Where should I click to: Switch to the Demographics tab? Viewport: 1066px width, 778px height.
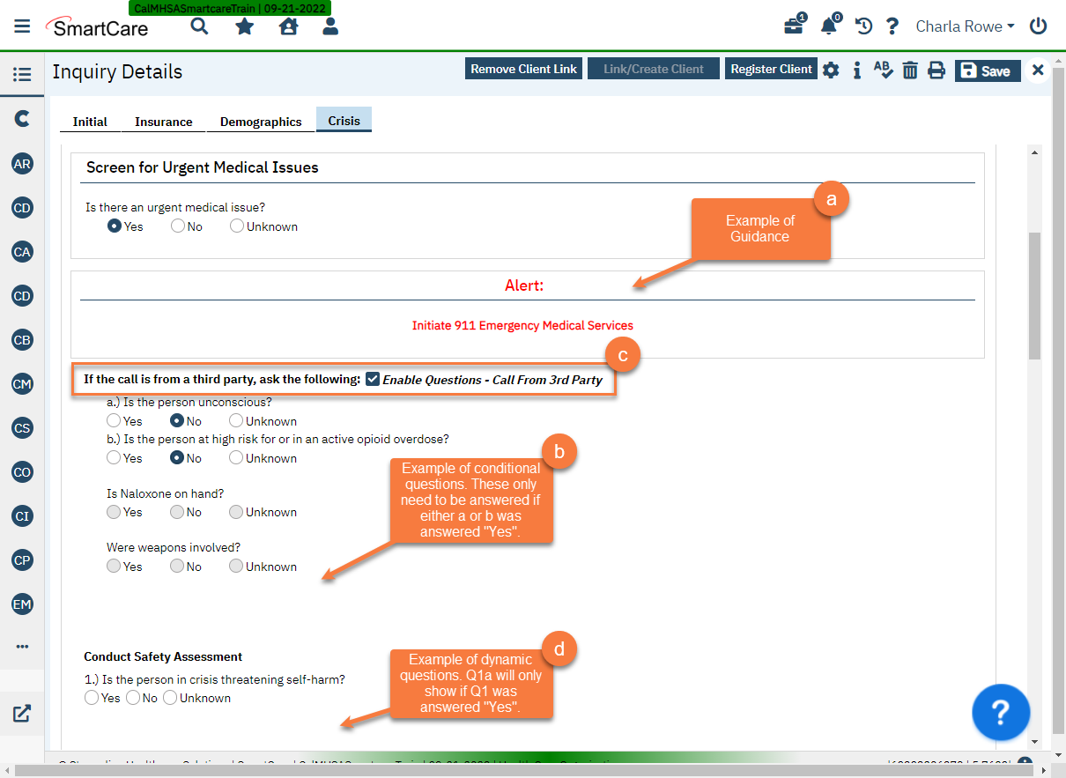(x=261, y=121)
